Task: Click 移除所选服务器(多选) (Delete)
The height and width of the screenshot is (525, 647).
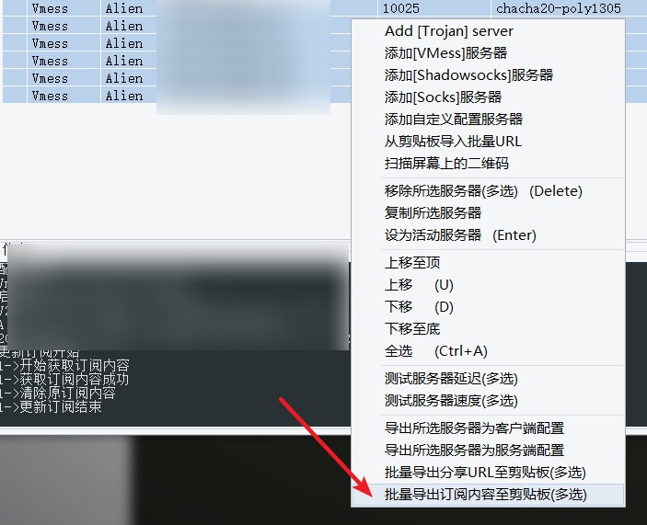Action: [x=488, y=191]
